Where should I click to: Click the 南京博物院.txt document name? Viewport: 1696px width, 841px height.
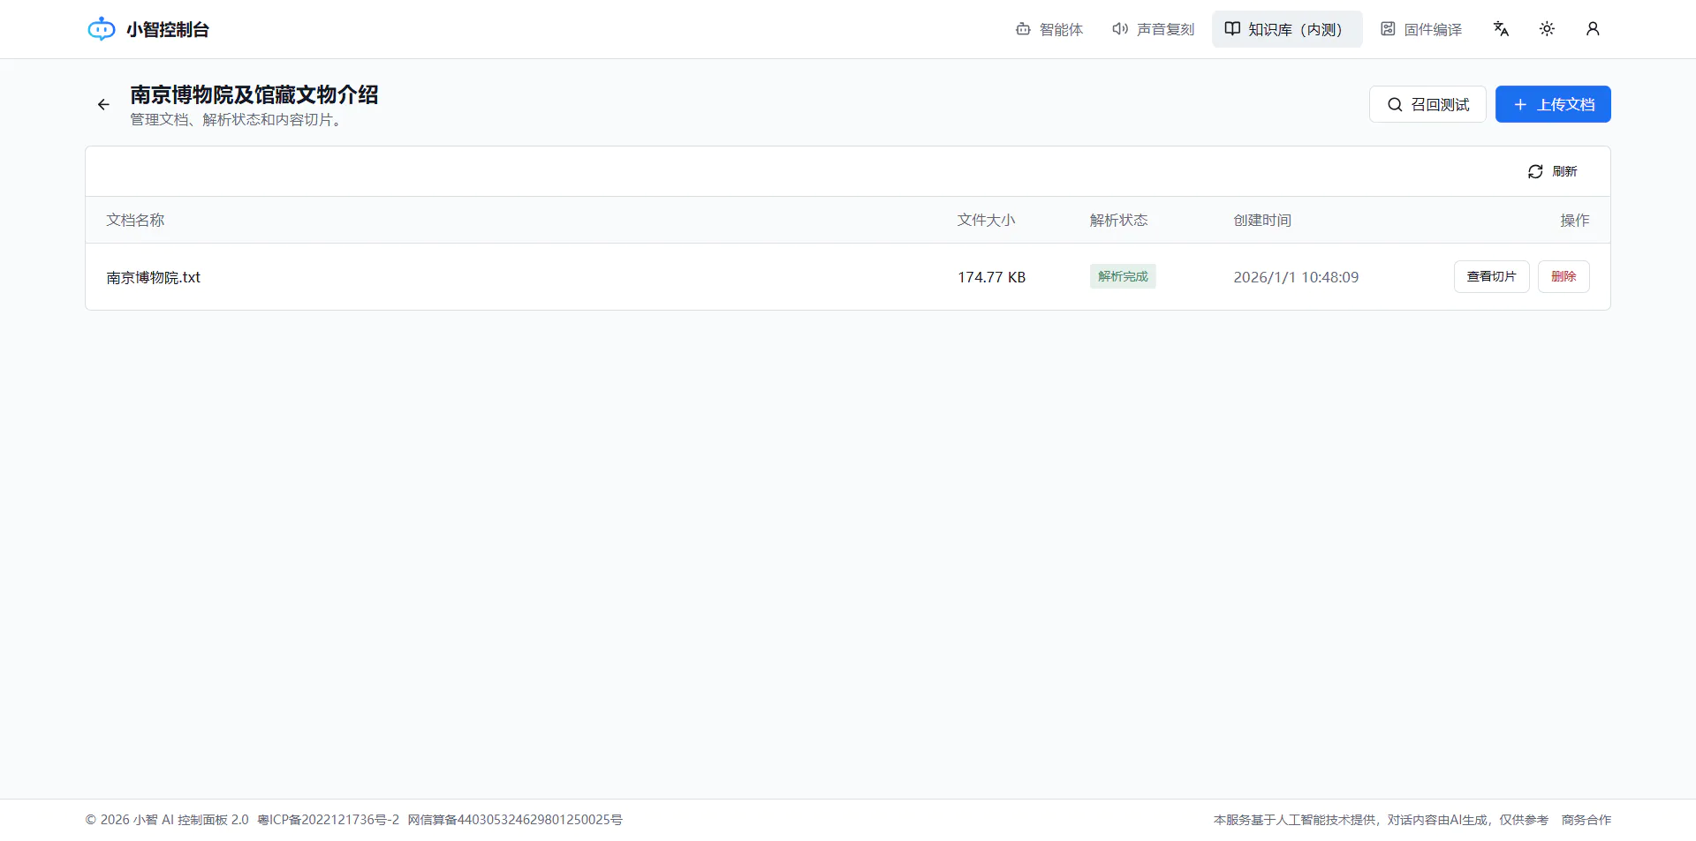click(x=154, y=277)
